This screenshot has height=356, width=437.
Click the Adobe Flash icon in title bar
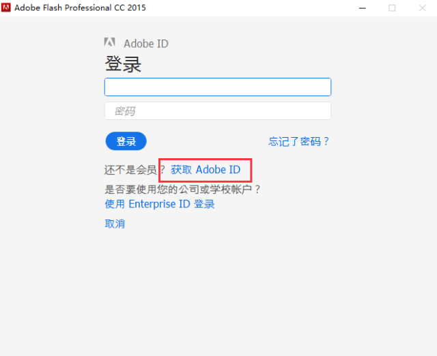[6, 8]
